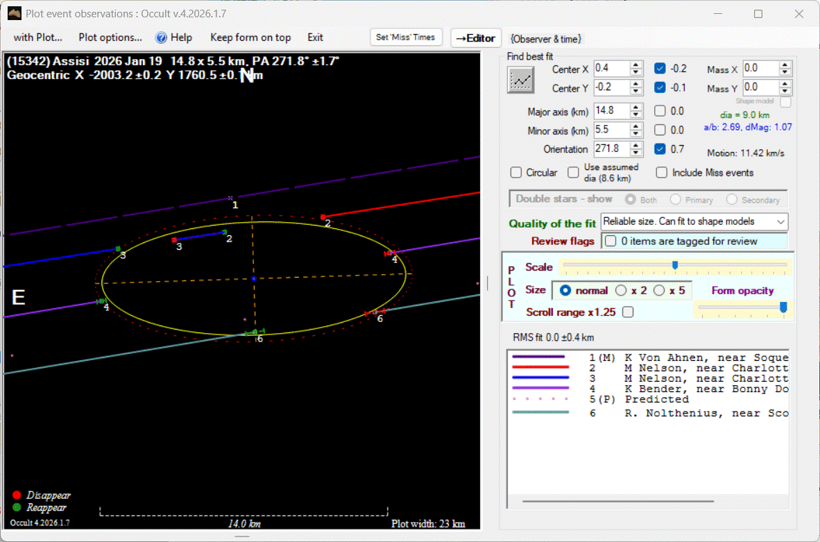This screenshot has width=820, height=542.
Task: Click the Center Y input field
Action: 611,87
